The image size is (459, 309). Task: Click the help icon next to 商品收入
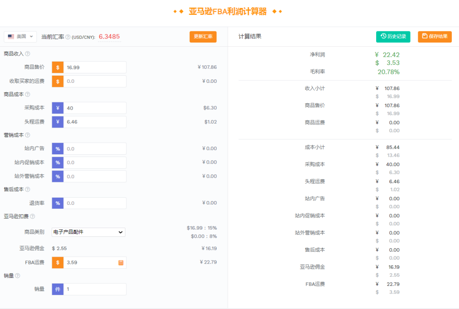pos(28,54)
